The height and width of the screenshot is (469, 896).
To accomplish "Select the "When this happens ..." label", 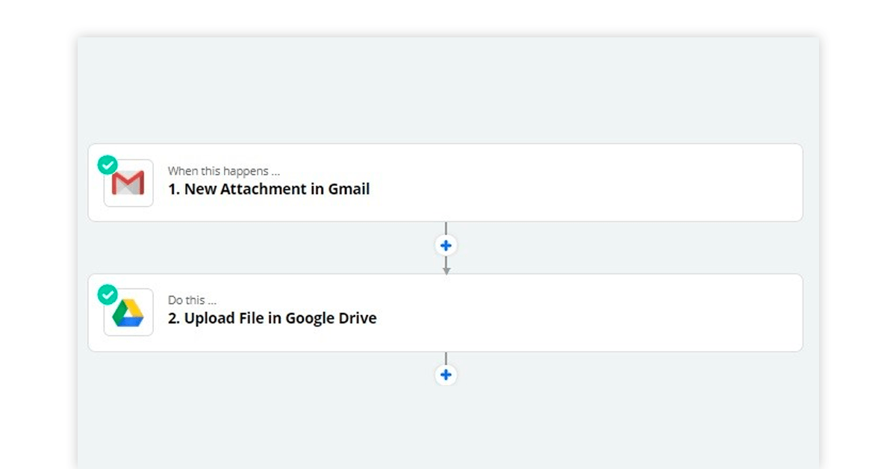I will [224, 171].
